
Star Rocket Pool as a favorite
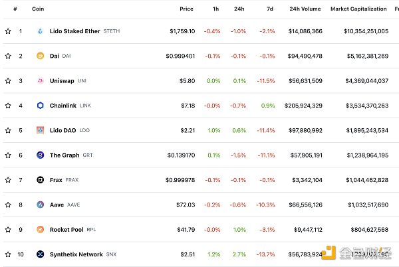[8, 230]
